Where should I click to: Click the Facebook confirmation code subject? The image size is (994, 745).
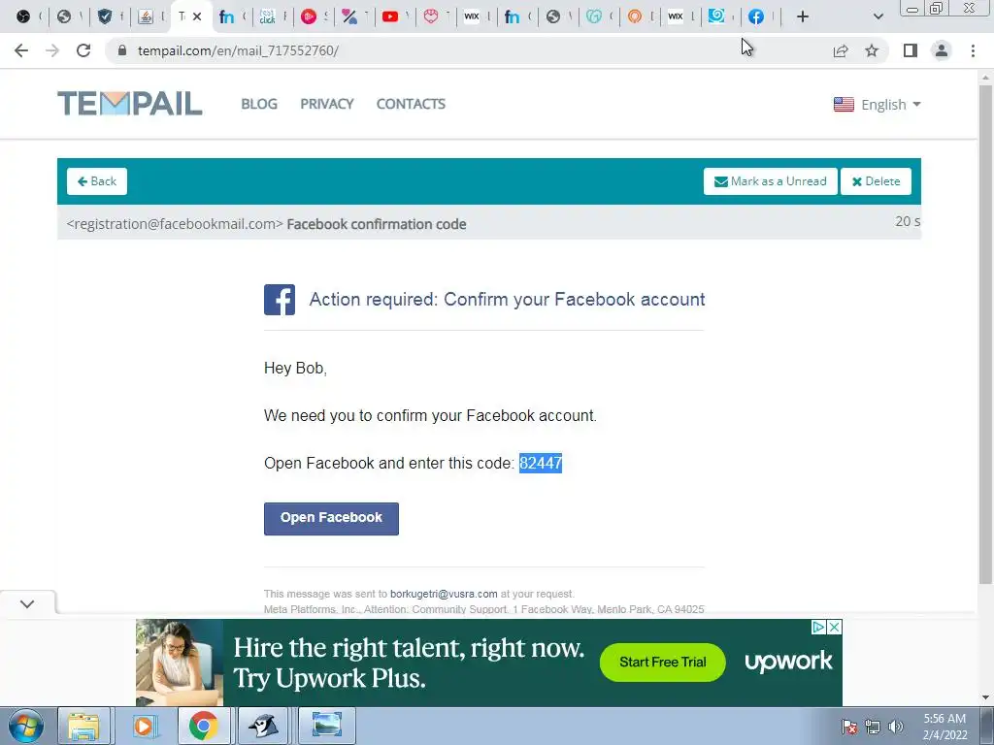pyautogui.click(x=377, y=224)
